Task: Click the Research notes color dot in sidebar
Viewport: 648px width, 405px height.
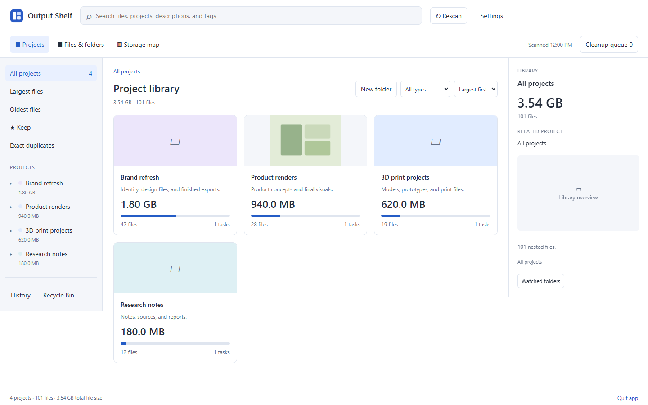Action: (21, 254)
